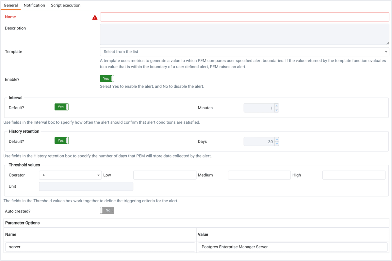Decrease Minutes with the down arrow
This screenshot has width=392, height=261.
277,110
